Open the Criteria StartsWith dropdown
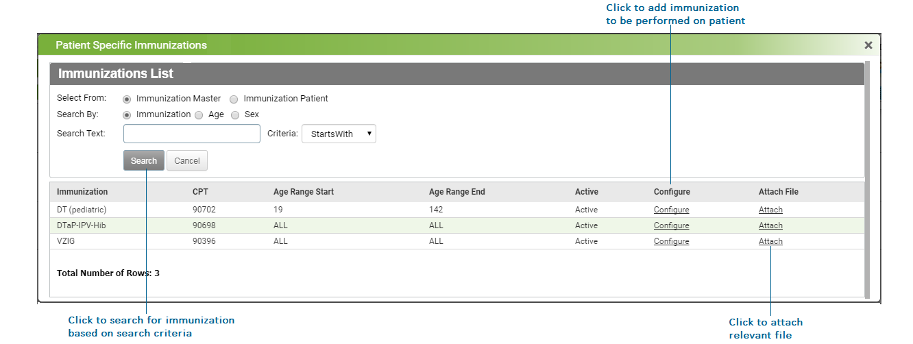This screenshot has width=913, height=344. (x=339, y=134)
